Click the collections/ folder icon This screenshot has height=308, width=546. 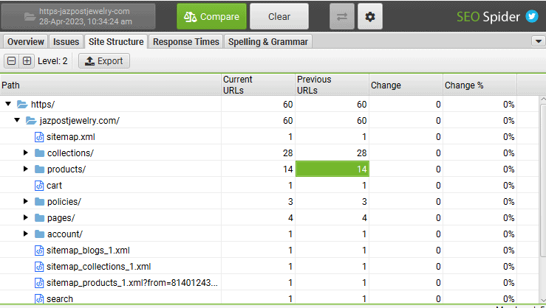(40, 153)
